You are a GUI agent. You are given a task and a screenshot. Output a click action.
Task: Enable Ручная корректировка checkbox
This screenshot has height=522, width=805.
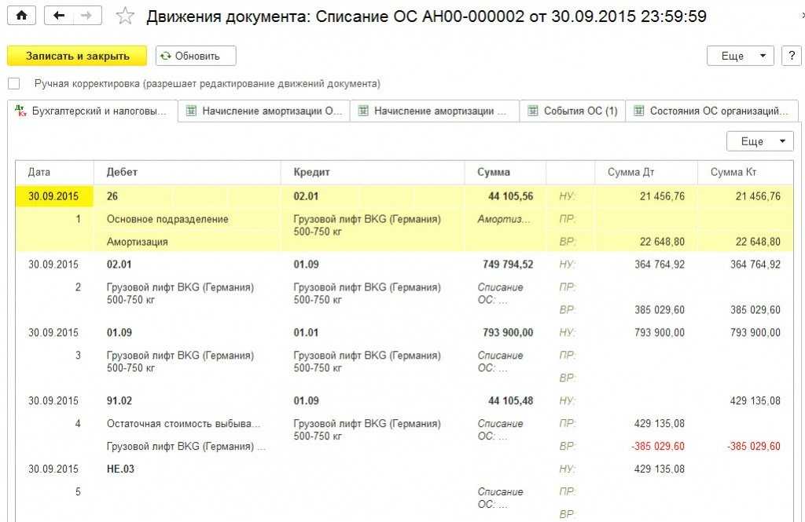(14, 83)
